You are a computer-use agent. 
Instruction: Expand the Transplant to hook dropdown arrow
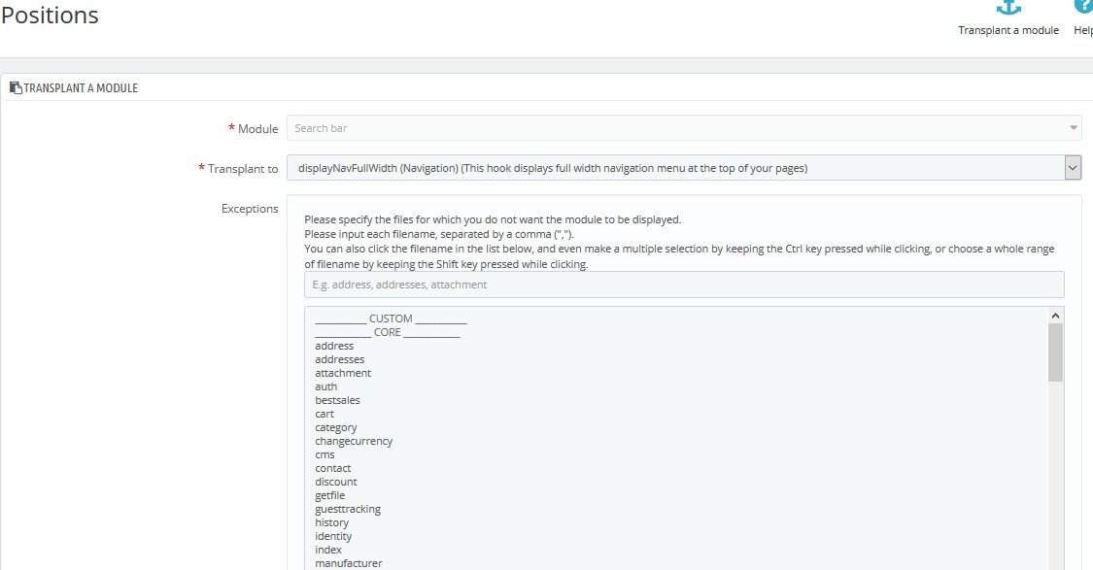(x=1073, y=168)
